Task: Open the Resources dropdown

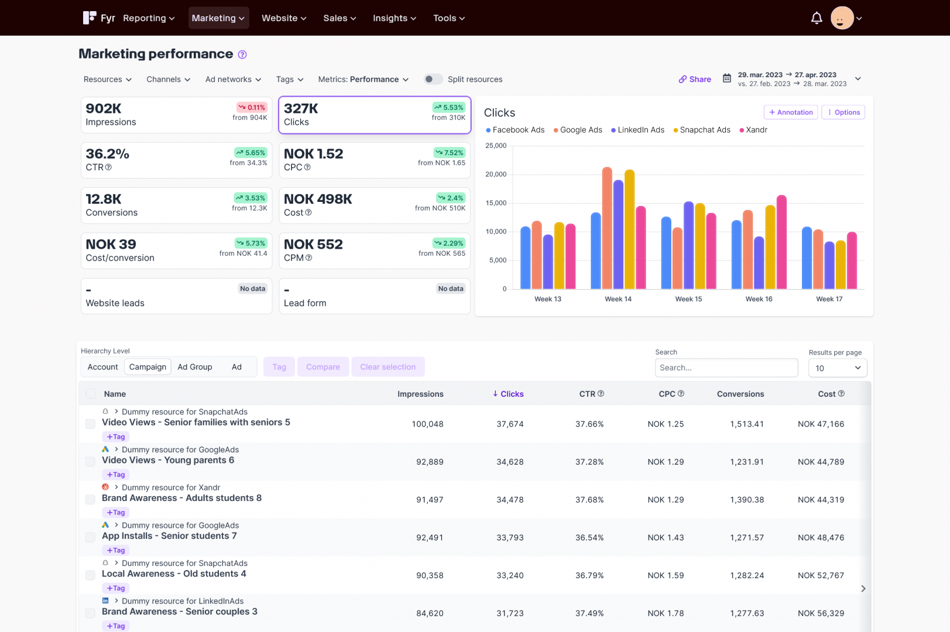Action: [x=107, y=79]
